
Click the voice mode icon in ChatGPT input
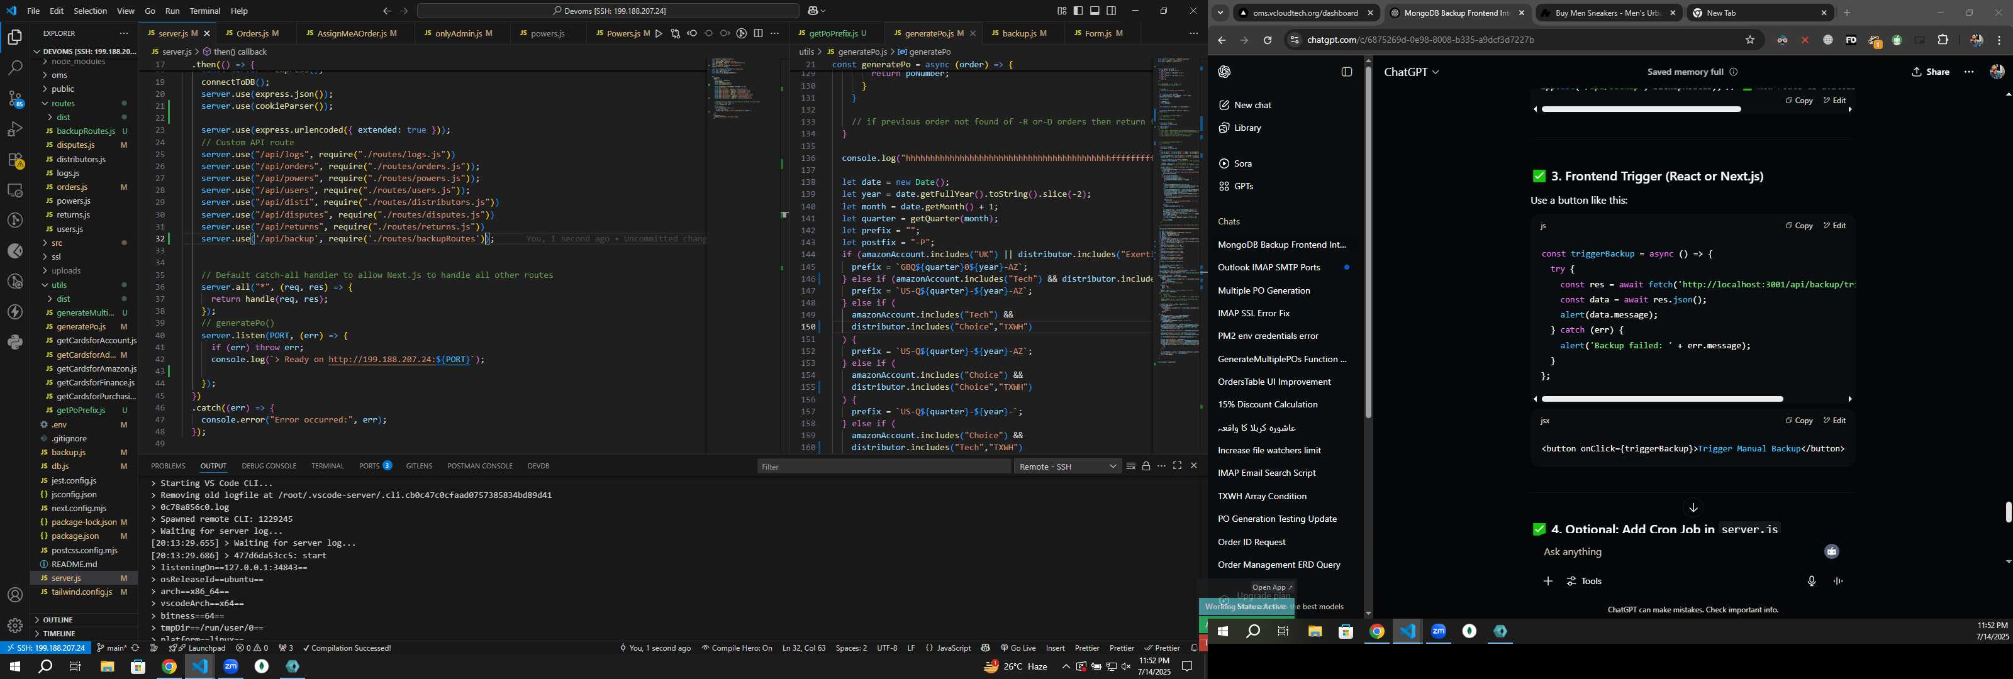1838,582
